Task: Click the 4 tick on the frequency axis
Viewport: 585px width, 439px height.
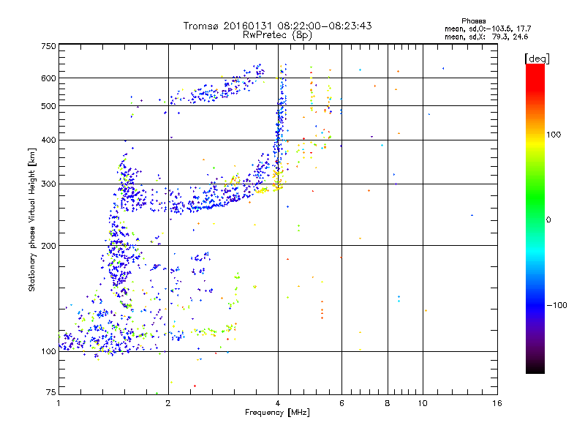Action: 277,403
